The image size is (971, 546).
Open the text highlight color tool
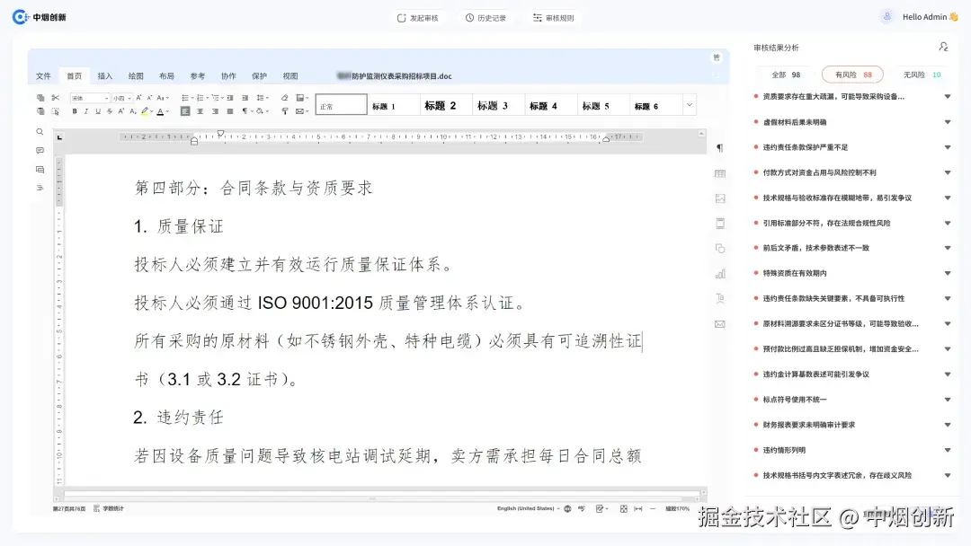coord(145,110)
